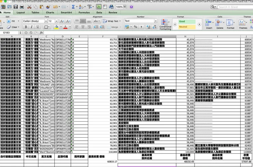253x167 pixels.
Task: Select the Format Painter brush
Action: (48, 7)
